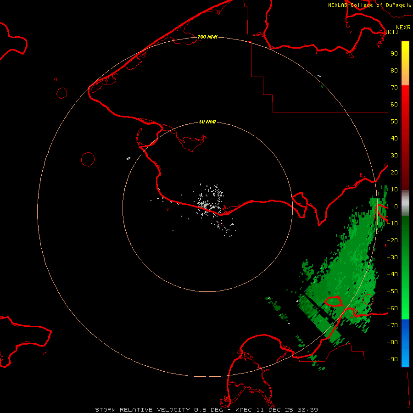
Task: Click the NEXR label above the scale
Action: point(403,28)
